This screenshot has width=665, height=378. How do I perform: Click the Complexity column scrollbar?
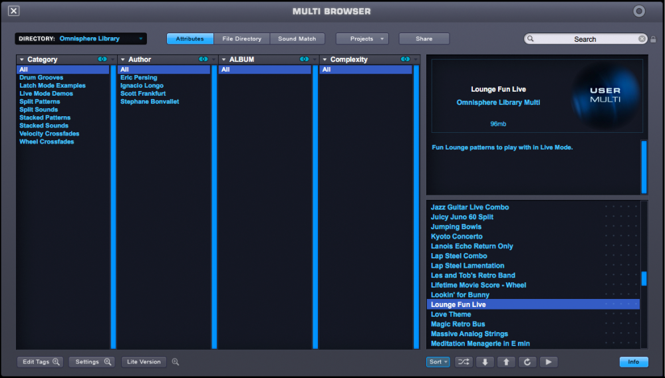tap(416, 207)
